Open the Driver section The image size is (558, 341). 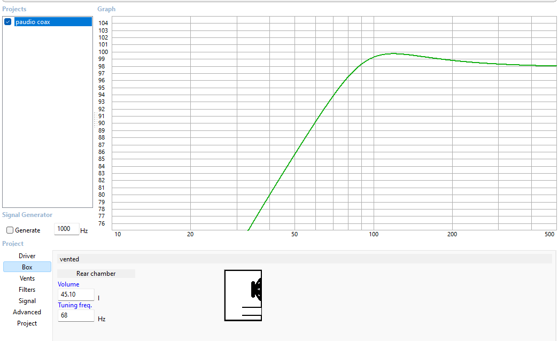tap(27, 256)
